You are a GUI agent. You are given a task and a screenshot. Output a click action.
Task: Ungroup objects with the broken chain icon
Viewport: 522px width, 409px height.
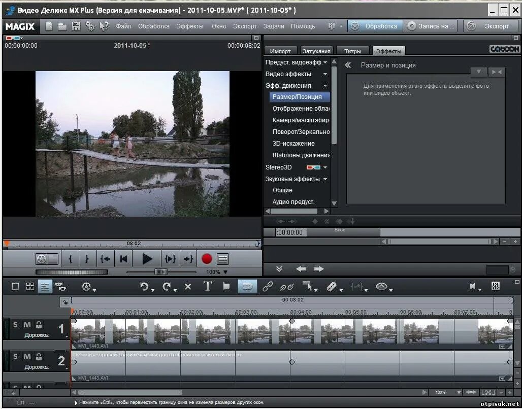pyautogui.click(x=286, y=287)
